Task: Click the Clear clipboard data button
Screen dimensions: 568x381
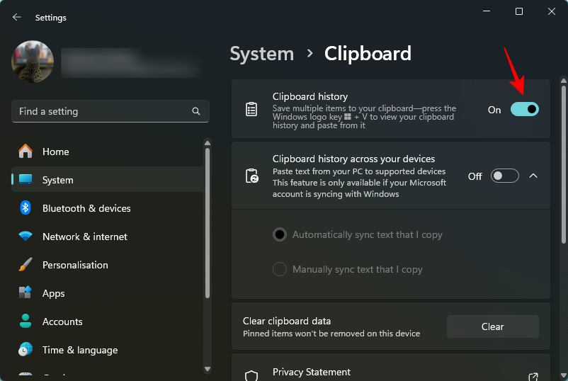Action: point(493,326)
